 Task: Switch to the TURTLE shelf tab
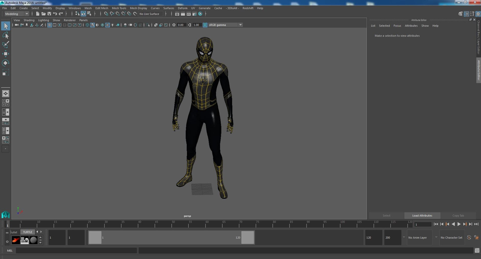click(x=28, y=232)
